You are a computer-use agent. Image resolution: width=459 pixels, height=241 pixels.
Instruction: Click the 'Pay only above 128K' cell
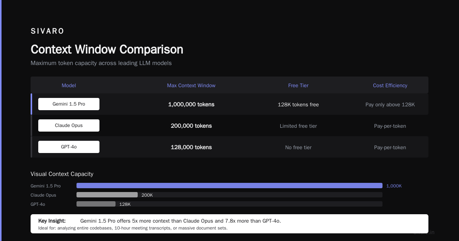390,104
